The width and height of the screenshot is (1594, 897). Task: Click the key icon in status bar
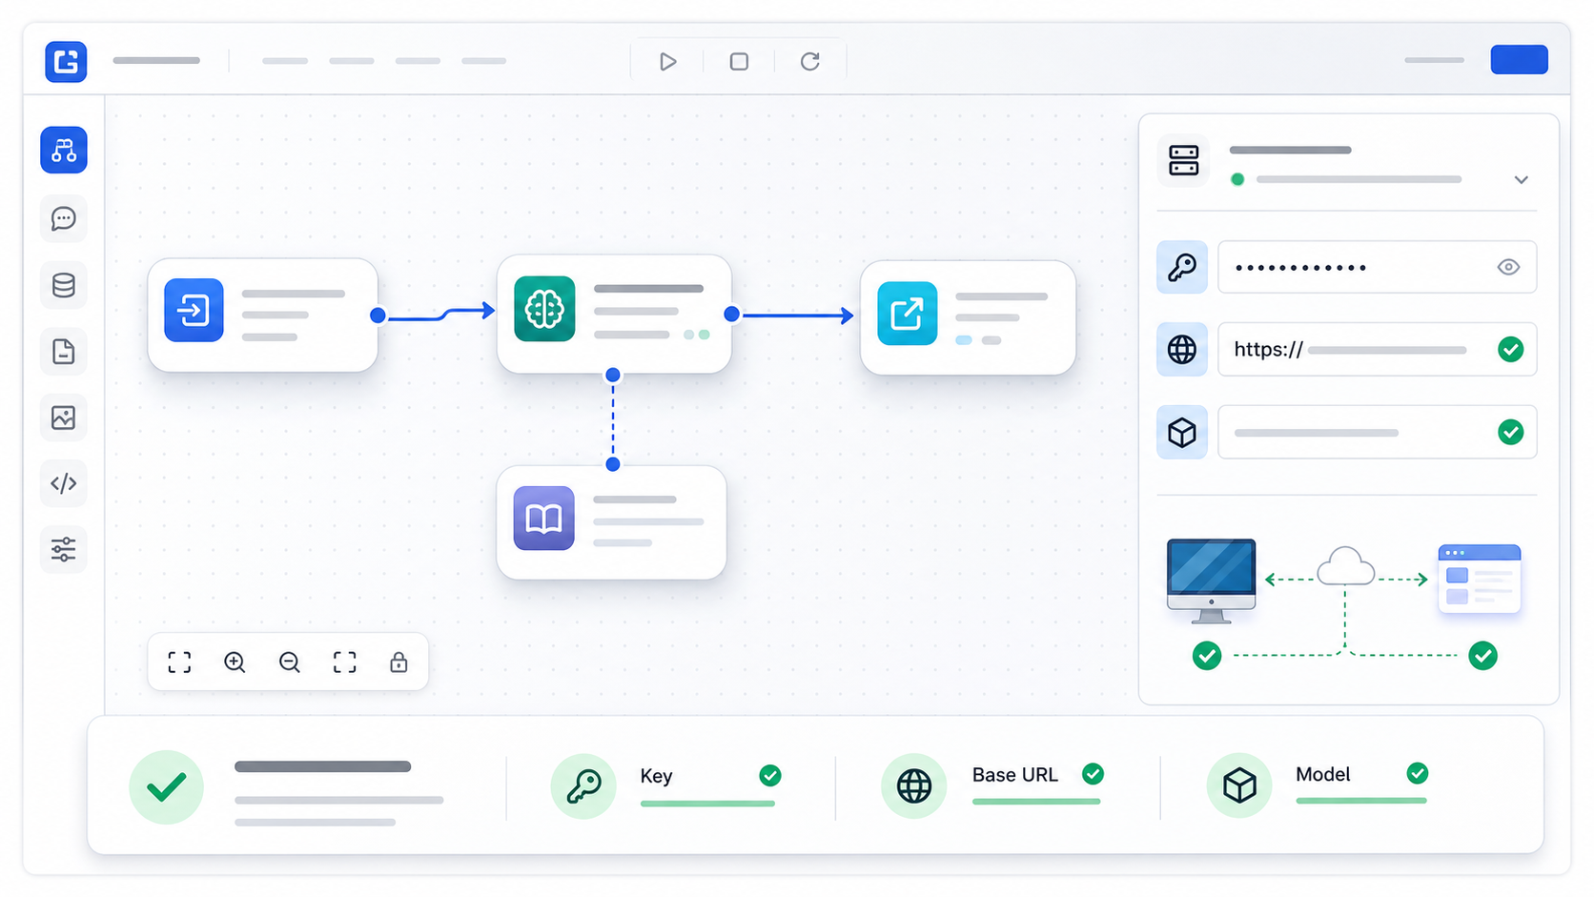[583, 786]
